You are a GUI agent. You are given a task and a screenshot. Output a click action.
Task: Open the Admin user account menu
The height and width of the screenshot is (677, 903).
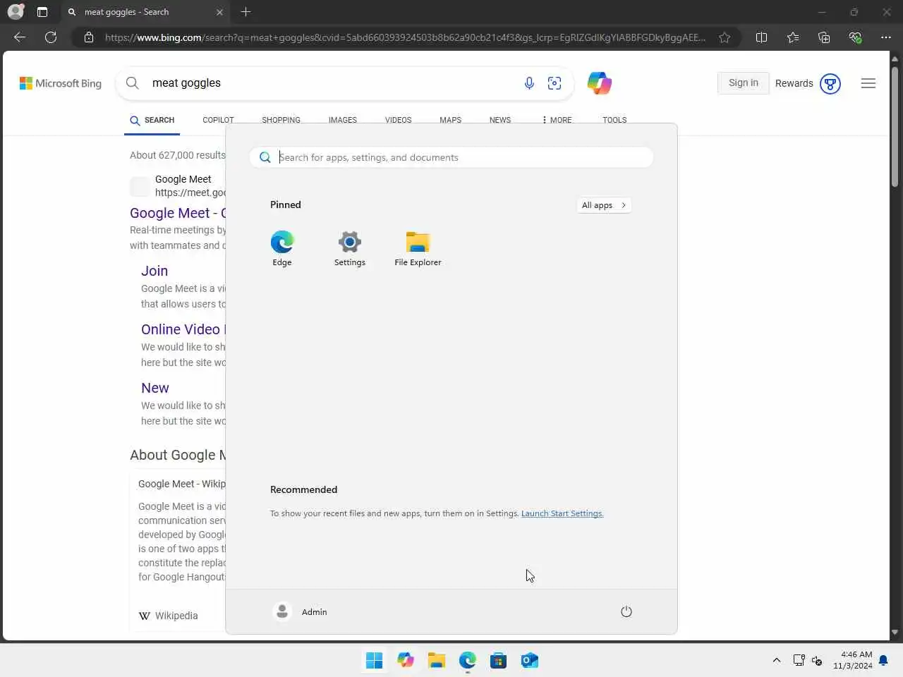pyautogui.click(x=300, y=611)
